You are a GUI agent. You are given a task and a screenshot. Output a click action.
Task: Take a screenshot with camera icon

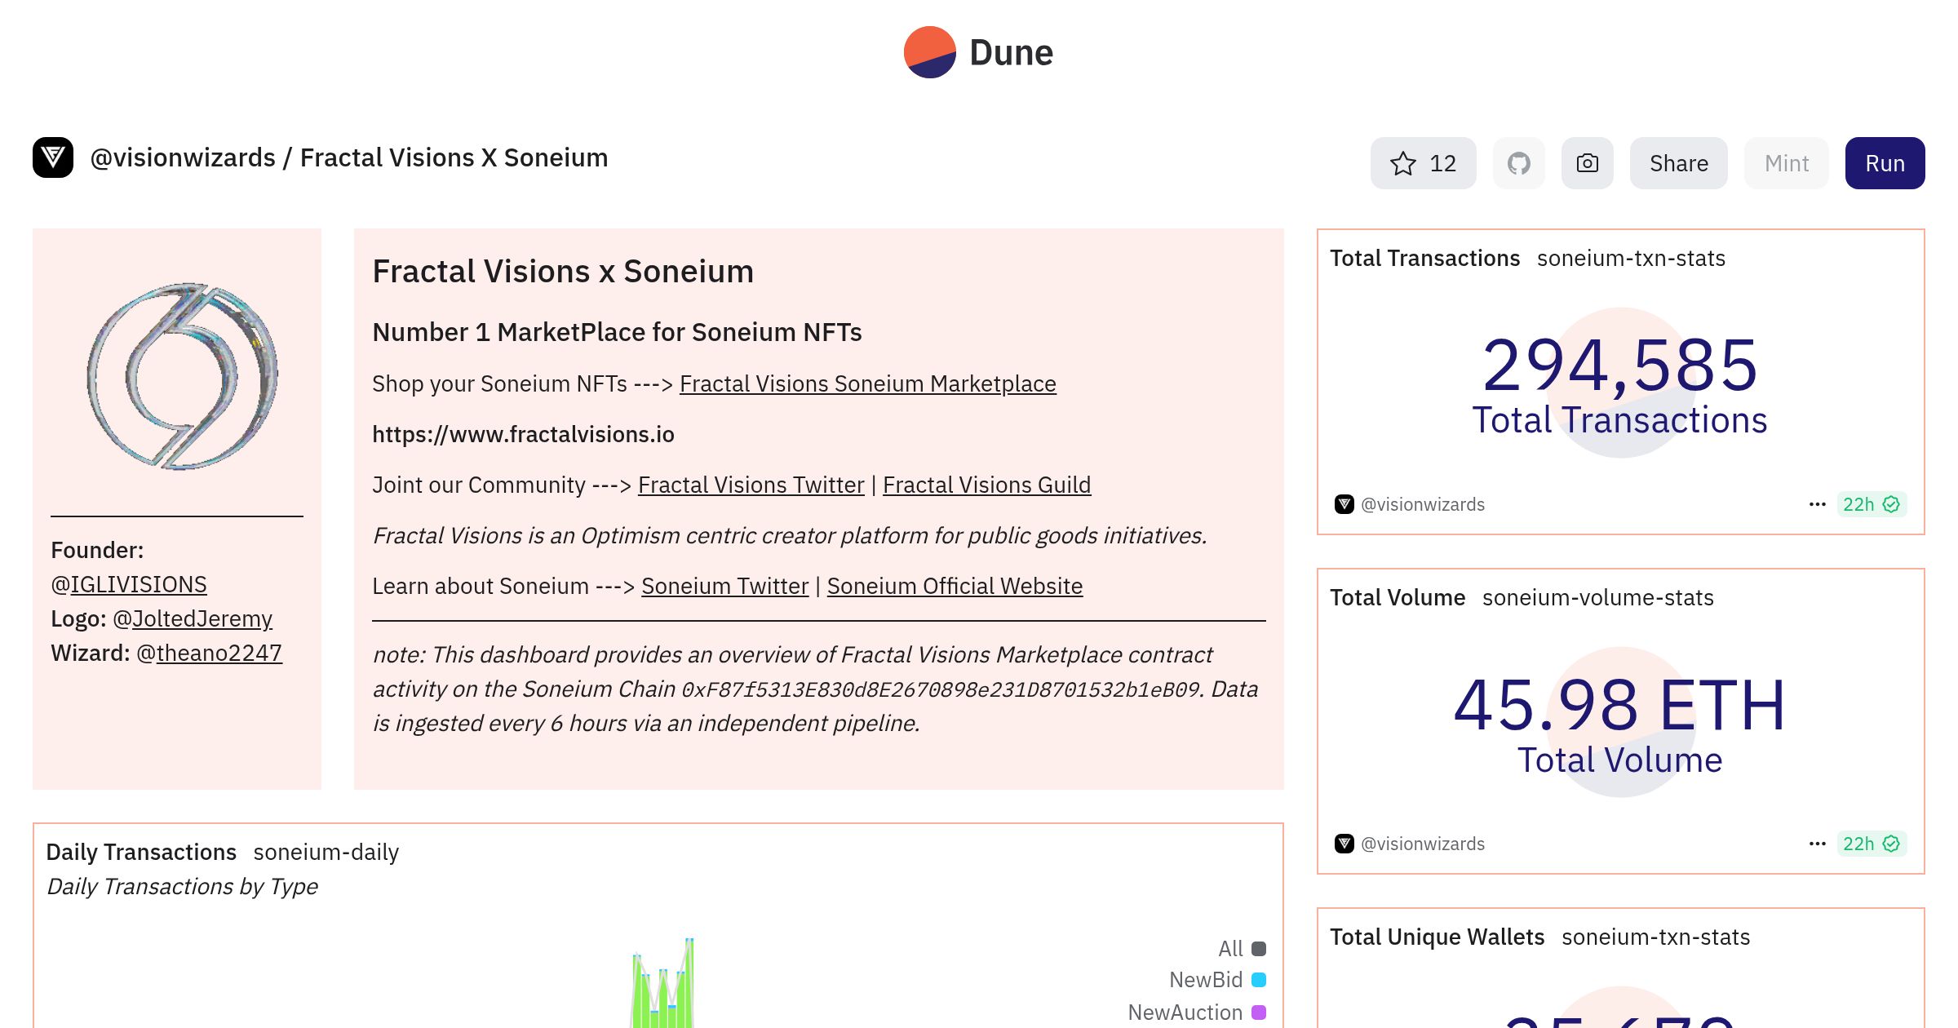1587,163
